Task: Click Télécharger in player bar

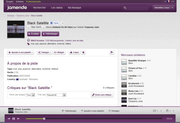Action: pyautogui.click(x=69, y=111)
